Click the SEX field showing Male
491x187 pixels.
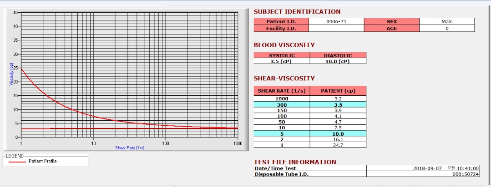446,21
